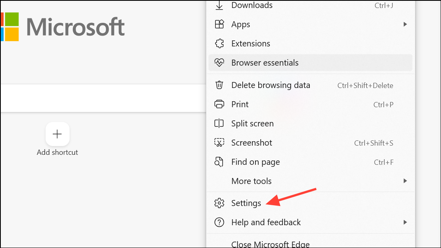Expand Help and feedback submenu arrow
Viewport: 441px width, 248px height.
tap(405, 222)
